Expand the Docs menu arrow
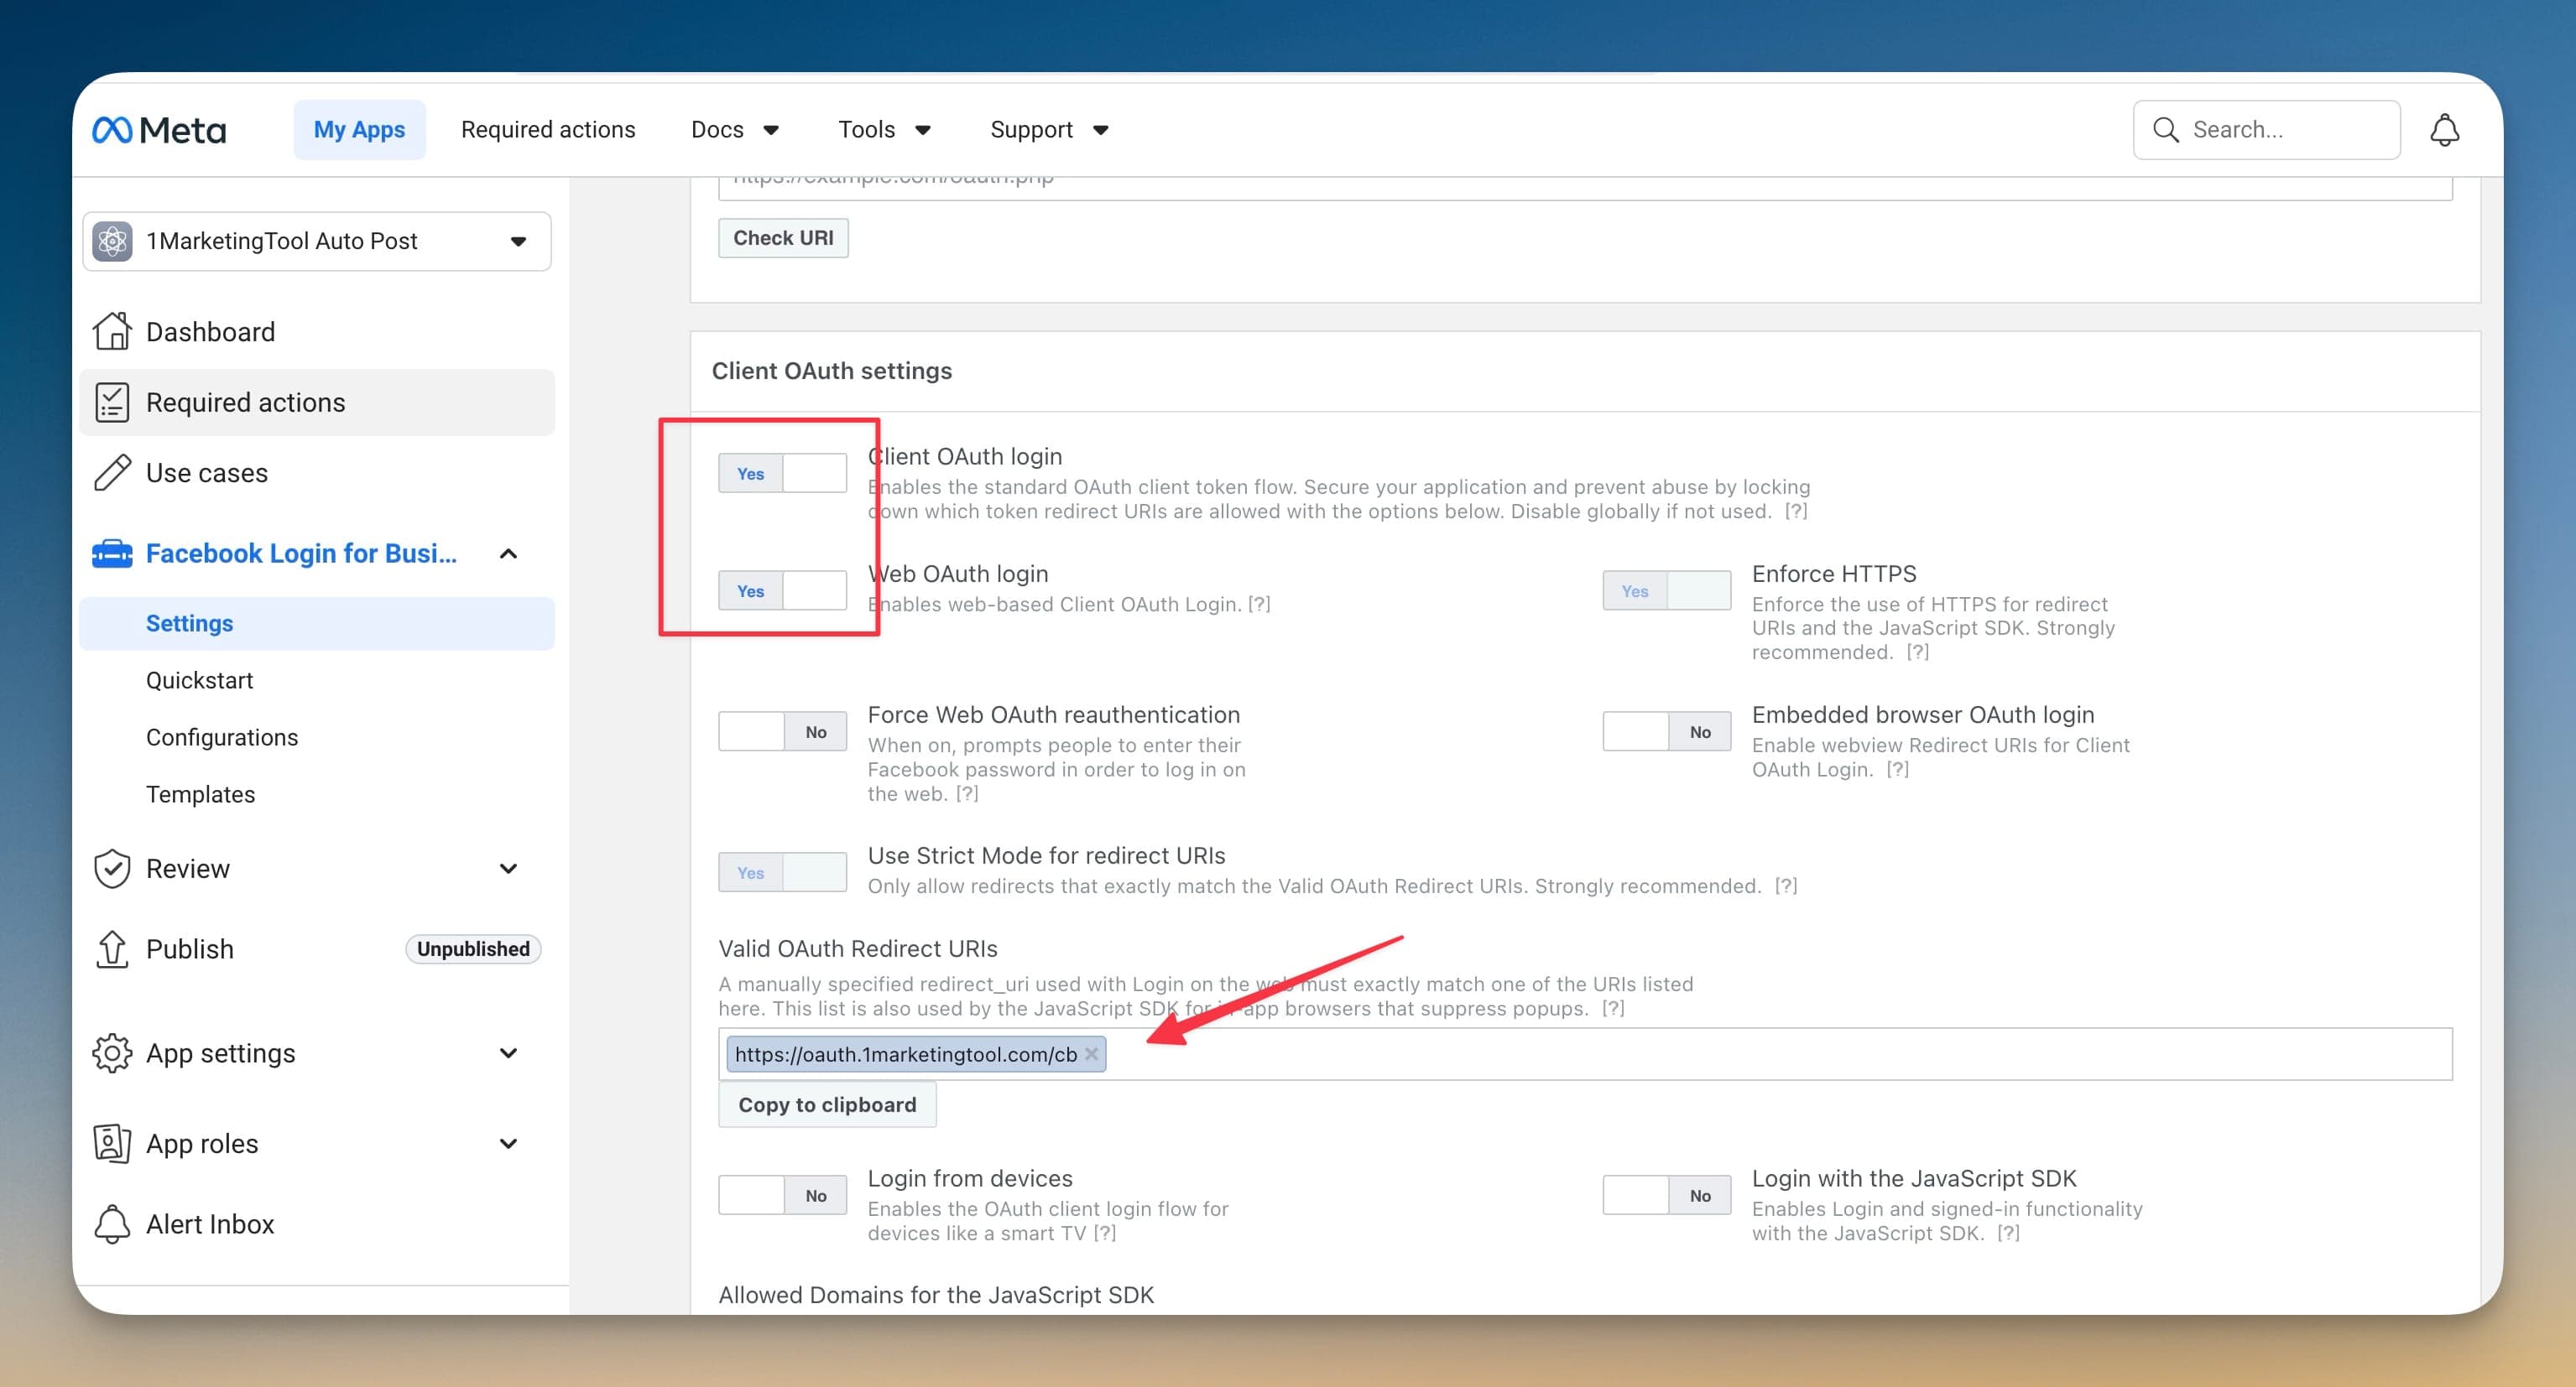Image resolution: width=2576 pixels, height=1387 pixels. 771,130
